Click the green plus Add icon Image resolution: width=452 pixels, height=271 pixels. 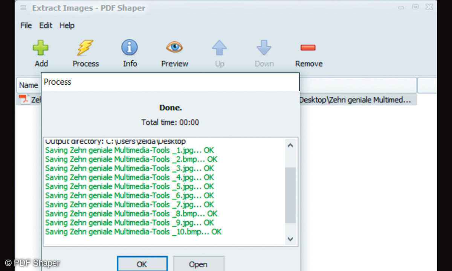(41, 48)
